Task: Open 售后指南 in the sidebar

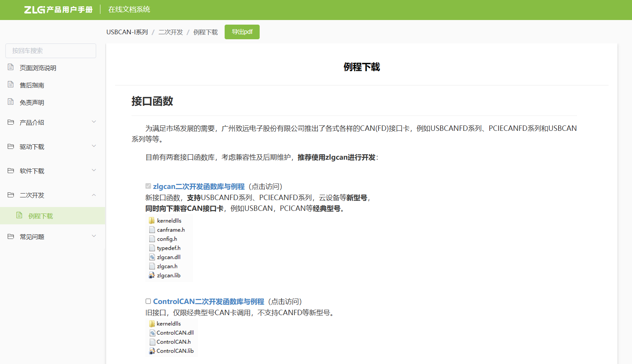Action: tap(32, 85)
